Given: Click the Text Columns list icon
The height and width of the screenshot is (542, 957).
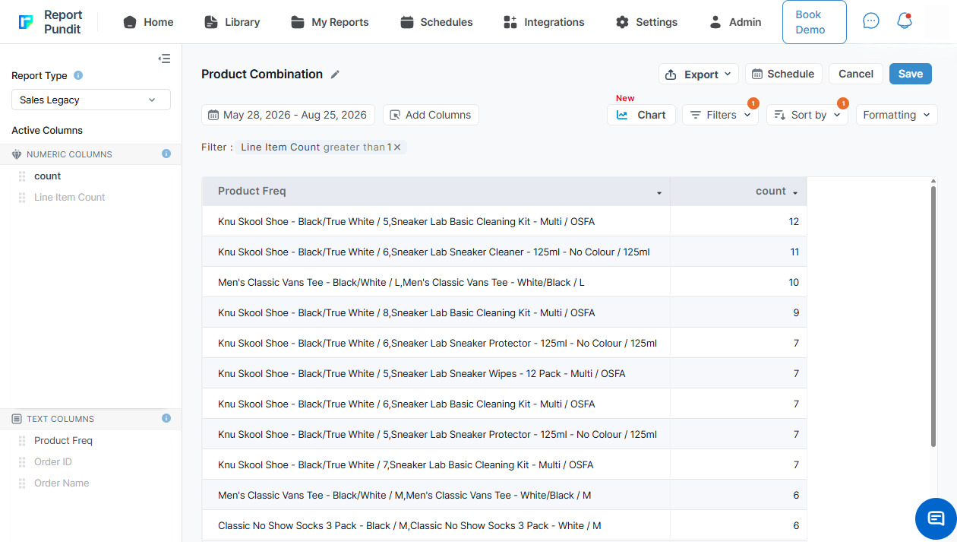Looking at the screenshot, I should 17,419.
